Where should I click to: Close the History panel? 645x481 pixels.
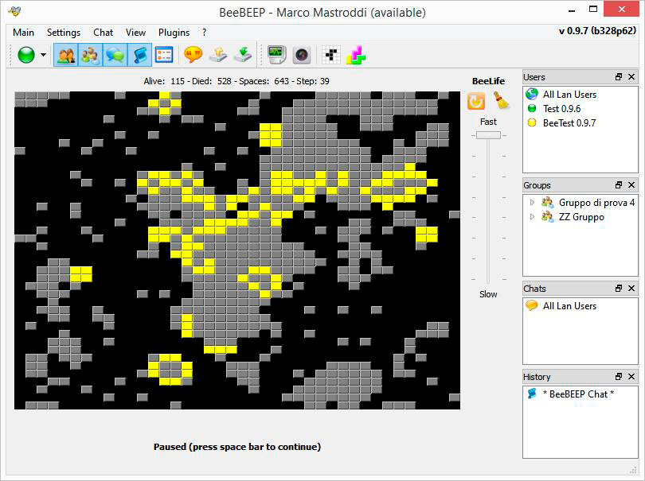(631, 377)
